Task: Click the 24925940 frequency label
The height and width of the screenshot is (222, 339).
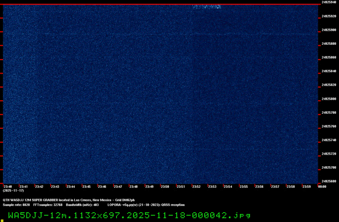Action: tap(329, 2)
